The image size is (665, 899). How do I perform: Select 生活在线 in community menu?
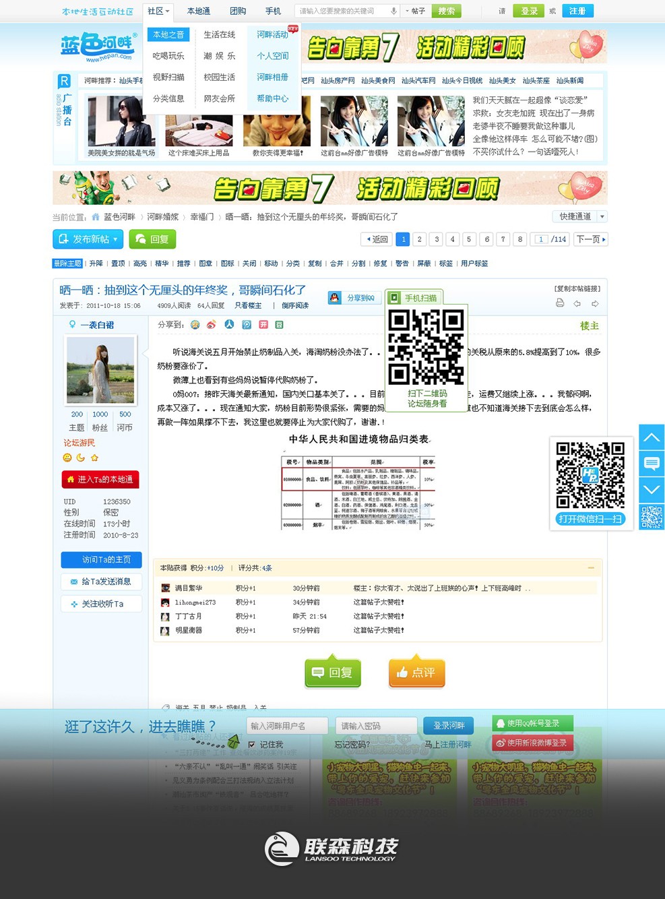click(x=220, y=34)
